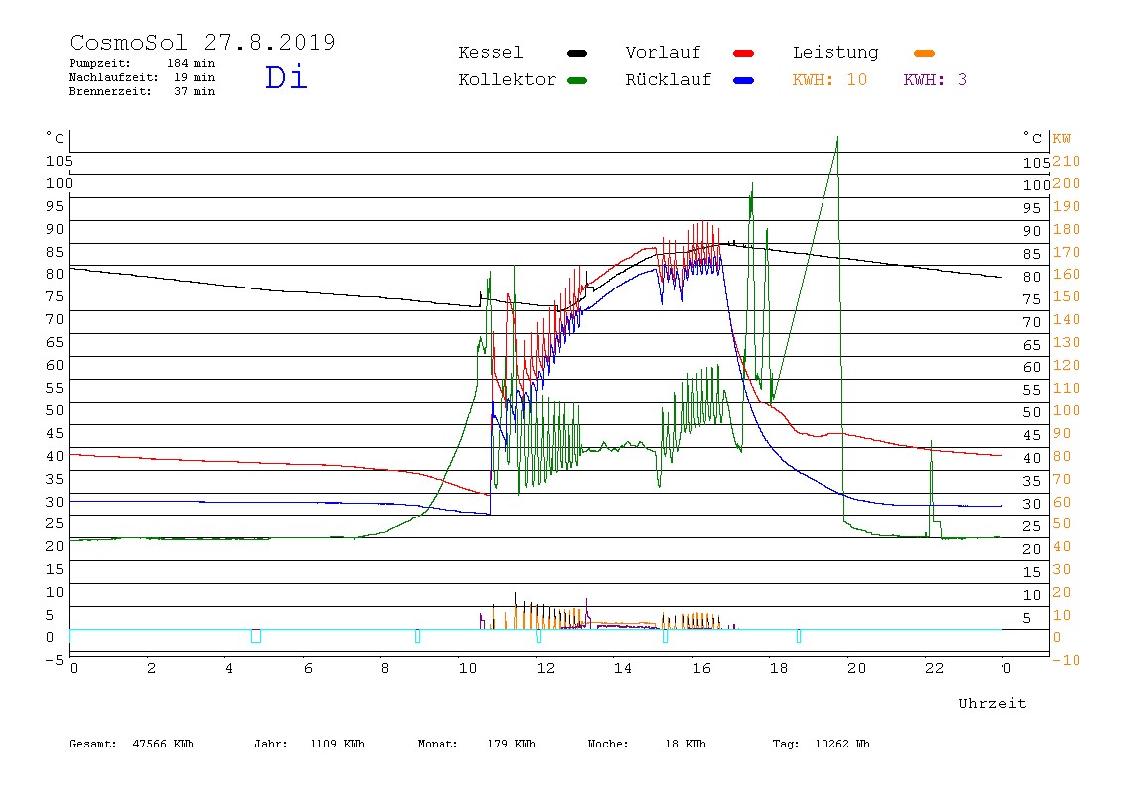Click the hour 6 time-axis label
1139x805 pixels.
[x=308, y=668]
